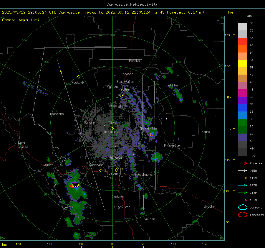Select the orange 111V arrow legend entry
265x248 pixels.
point(243,178)
